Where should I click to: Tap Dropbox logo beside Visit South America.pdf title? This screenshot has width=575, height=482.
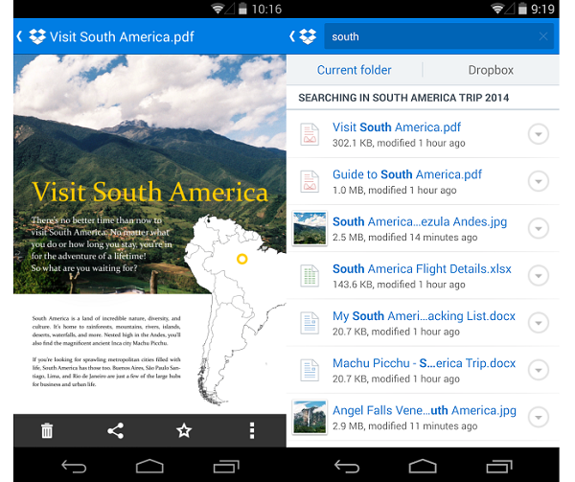coord(37,36)
